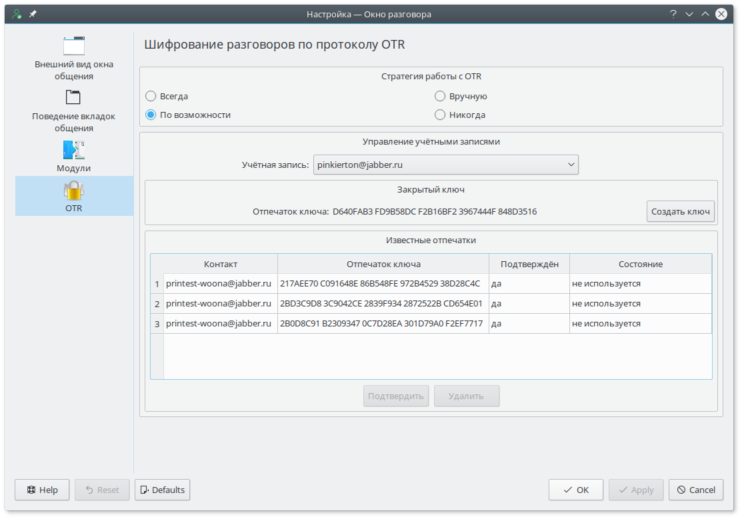Click the Reset button
This screenshot has width=742, height=519.
click(102, 490)
